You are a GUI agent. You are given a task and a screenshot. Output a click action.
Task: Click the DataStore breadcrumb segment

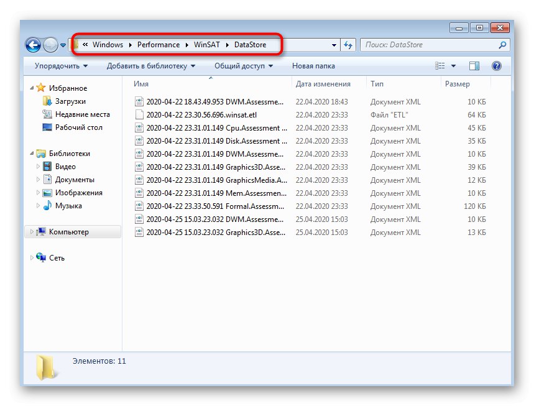(251, 45)
